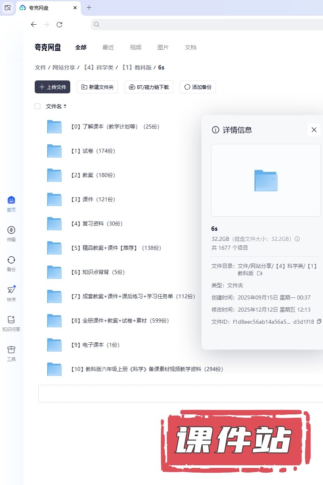The height and width of the screenshot is (485, 323).
Task: Open the 备份 backup sidebar icon
Action: coord(11,260)
